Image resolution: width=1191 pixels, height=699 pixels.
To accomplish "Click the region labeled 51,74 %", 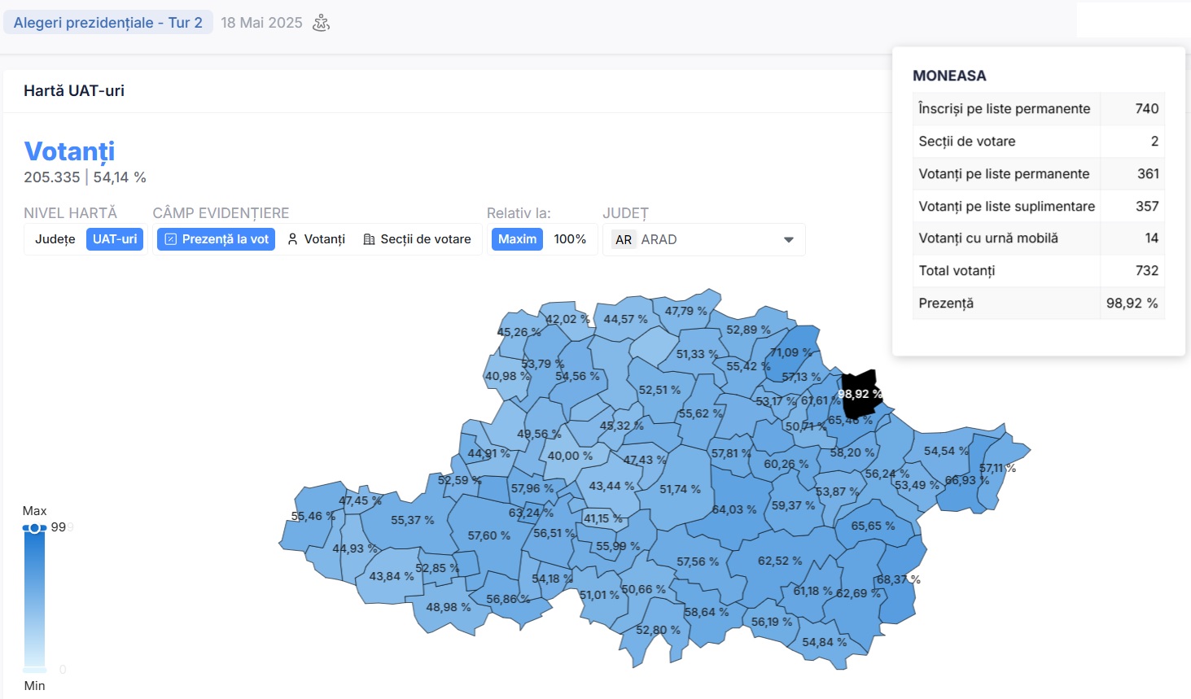I will 680,489.
